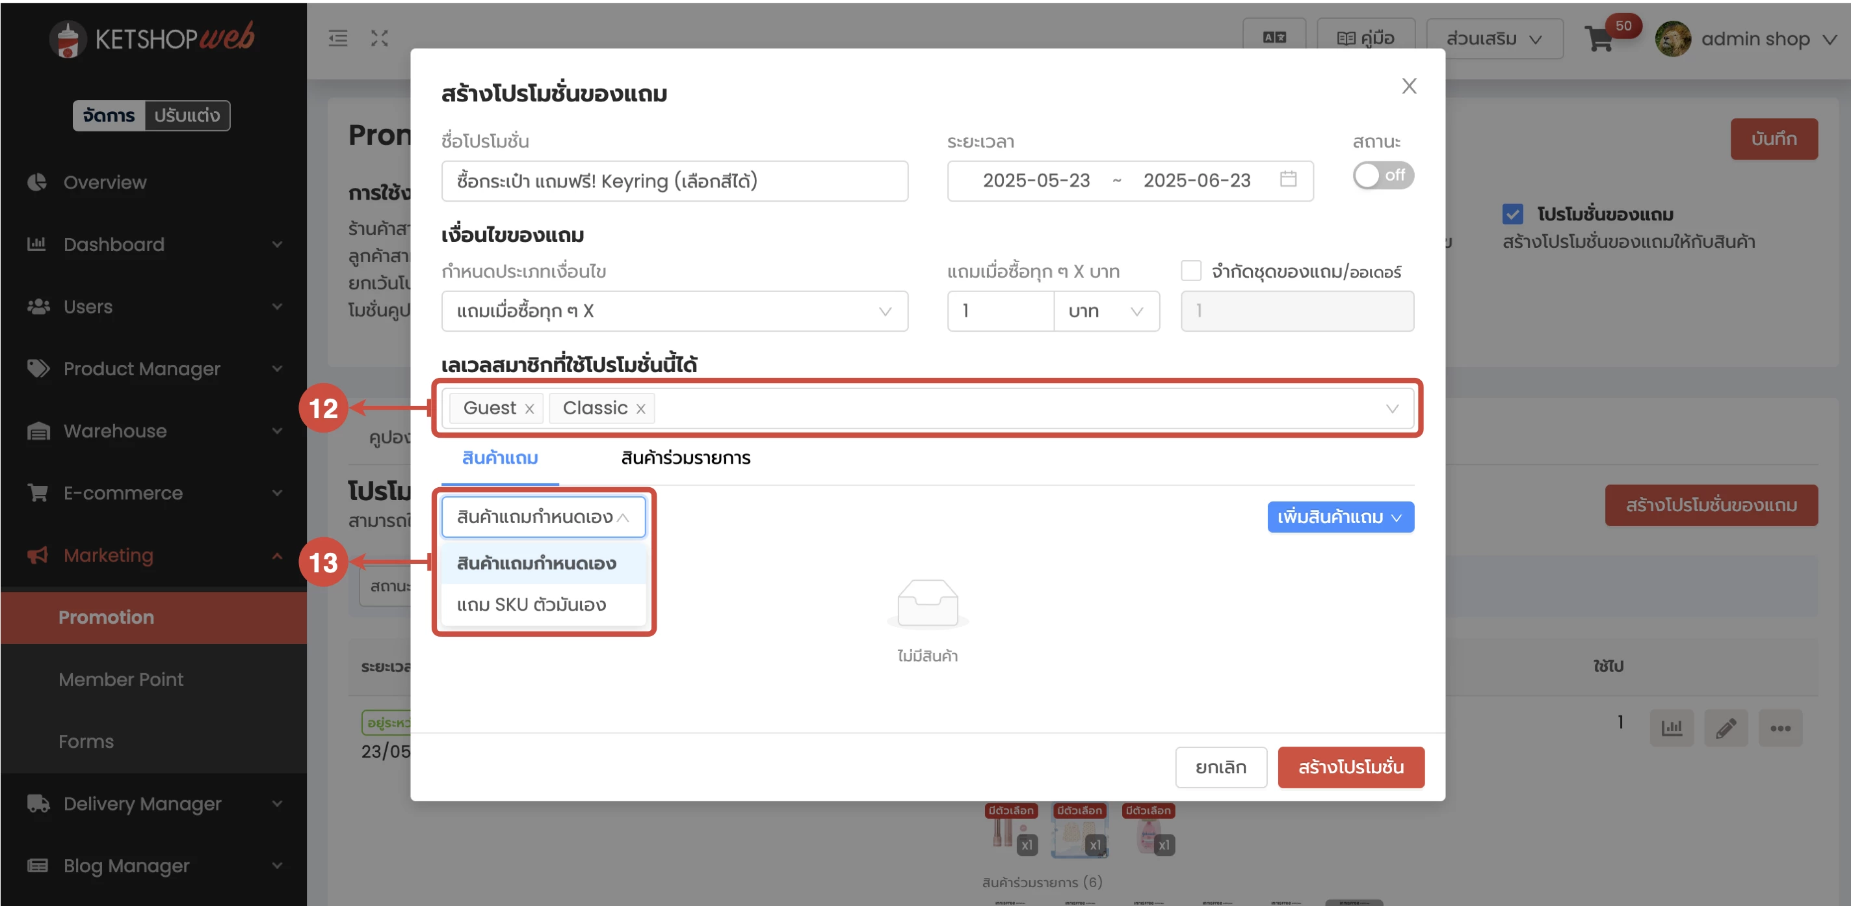Click the สร้างโปรโมชั่น button
Viewport: 1851px width, 906px height.
point(1351,767)
